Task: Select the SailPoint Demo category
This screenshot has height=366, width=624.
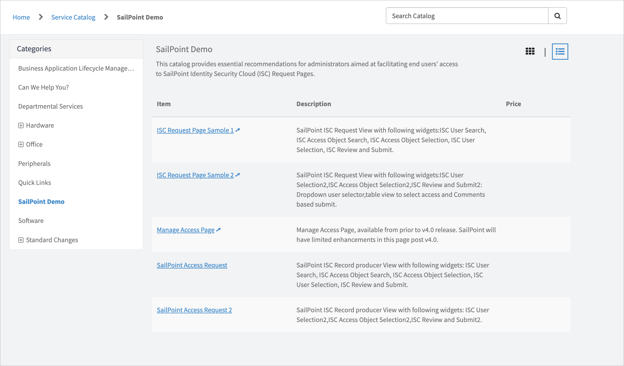Action: [x=41, y=201]
